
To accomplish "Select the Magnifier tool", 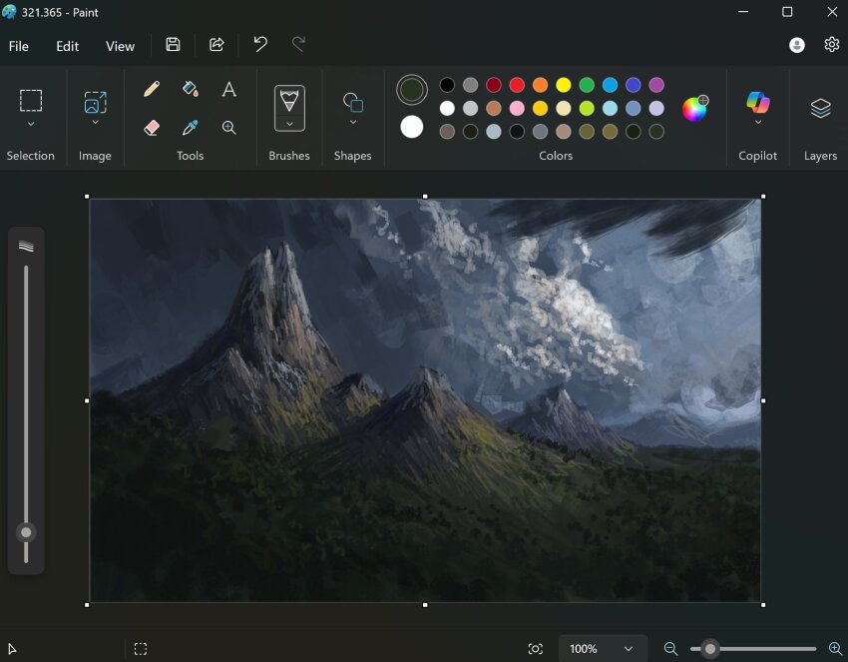I will (x=228, y=128).
